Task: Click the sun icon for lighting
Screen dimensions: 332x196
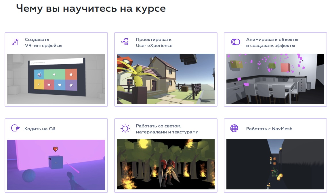Action: 125,129
